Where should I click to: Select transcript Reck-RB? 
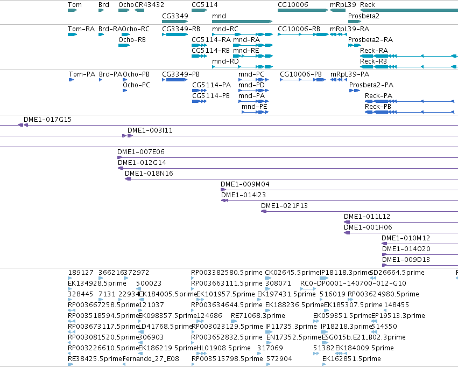tap(409, 67)
